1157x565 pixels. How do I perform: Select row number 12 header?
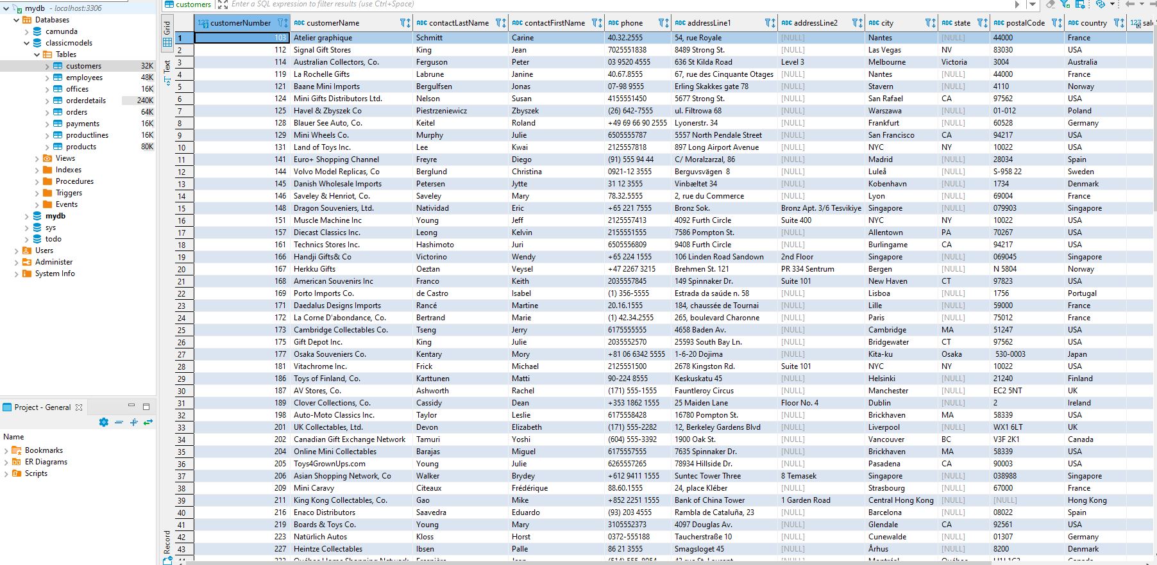click(x=184, y=172)
